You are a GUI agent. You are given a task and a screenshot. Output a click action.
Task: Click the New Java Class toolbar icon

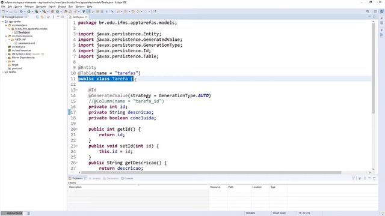point(58,11)
